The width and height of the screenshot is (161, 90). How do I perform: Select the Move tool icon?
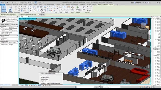[x=35, y=10]
